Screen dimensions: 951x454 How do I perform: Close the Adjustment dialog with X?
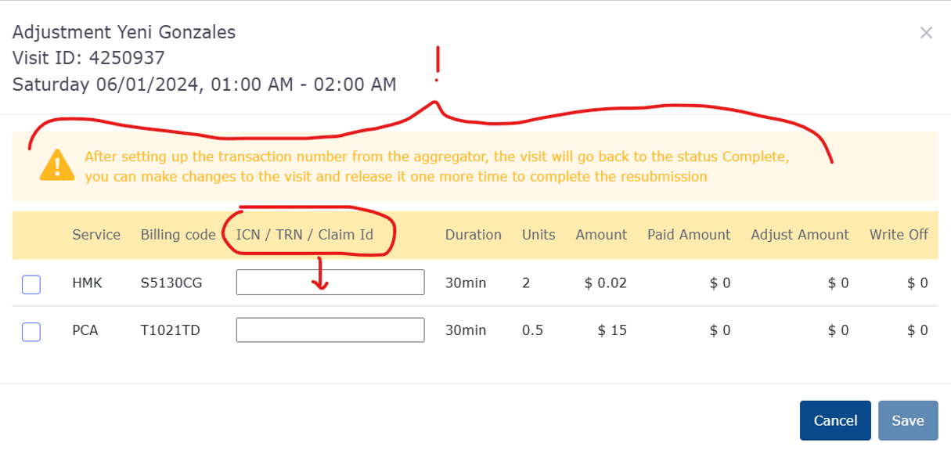(x=926, y=33)
